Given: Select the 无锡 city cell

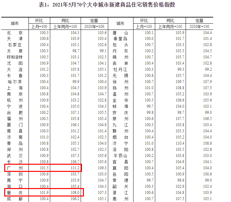Looking at the screenshot, I should 121,76.
